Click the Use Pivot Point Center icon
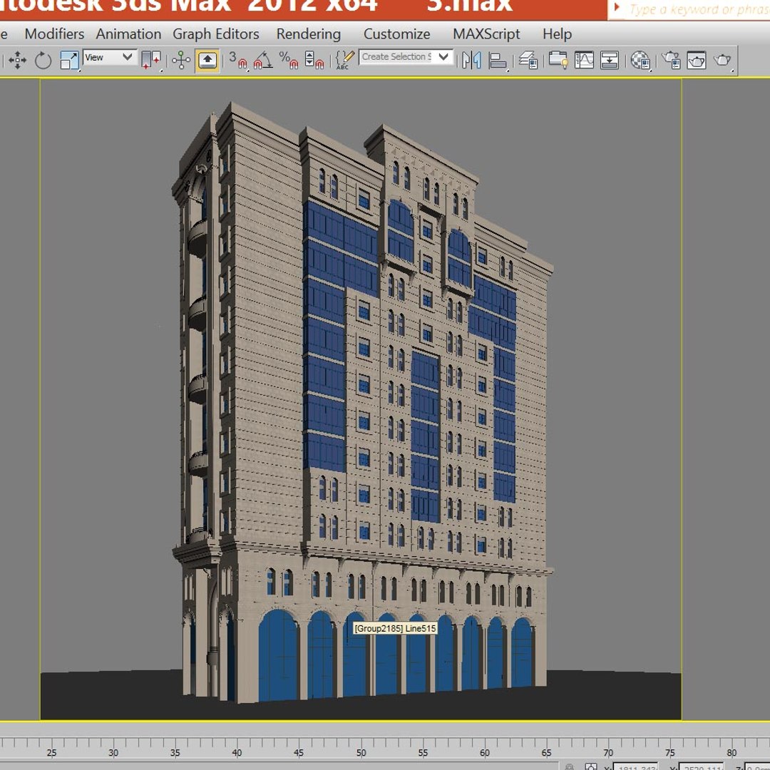This screenshot has width=770, height=770. coord(151,61)
